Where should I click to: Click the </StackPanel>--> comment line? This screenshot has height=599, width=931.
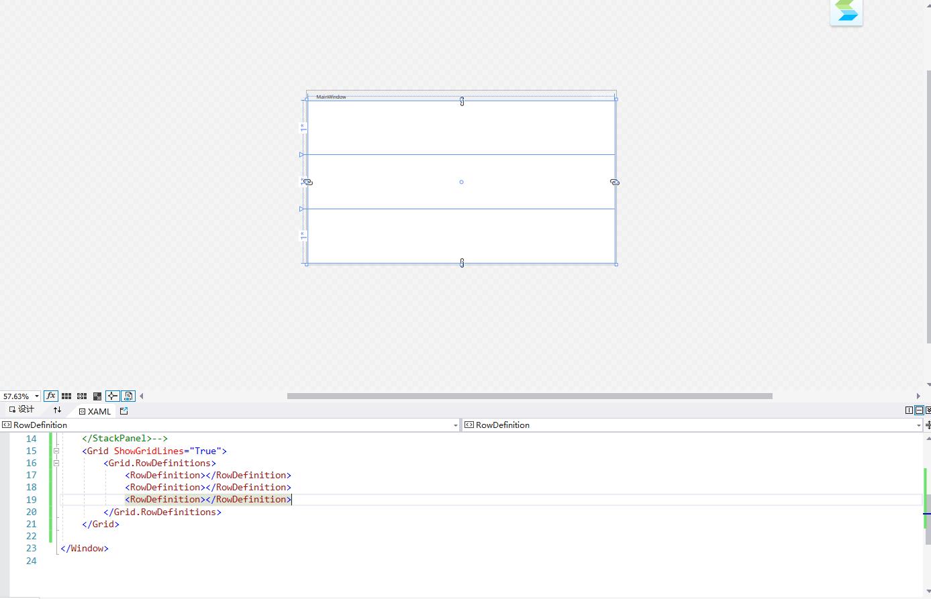click(x=125, y=439)
